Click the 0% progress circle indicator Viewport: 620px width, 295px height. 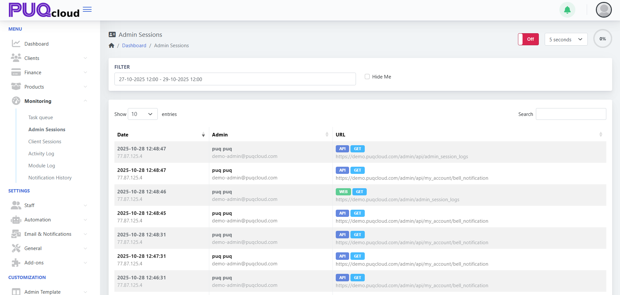(x=602, y=38)
